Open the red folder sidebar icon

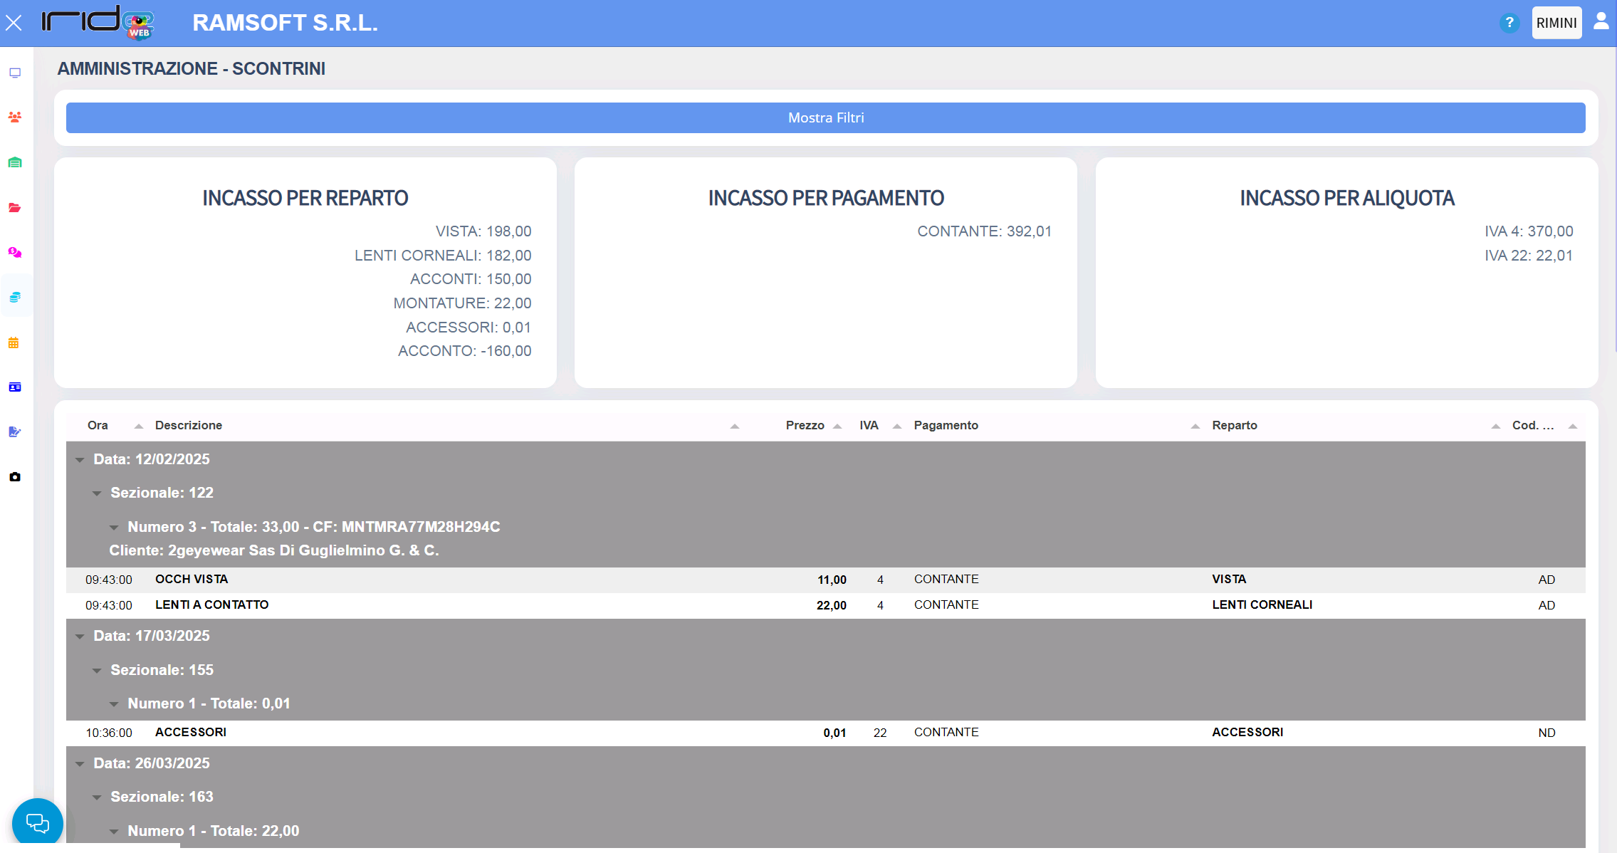click(x=15, y=208)
